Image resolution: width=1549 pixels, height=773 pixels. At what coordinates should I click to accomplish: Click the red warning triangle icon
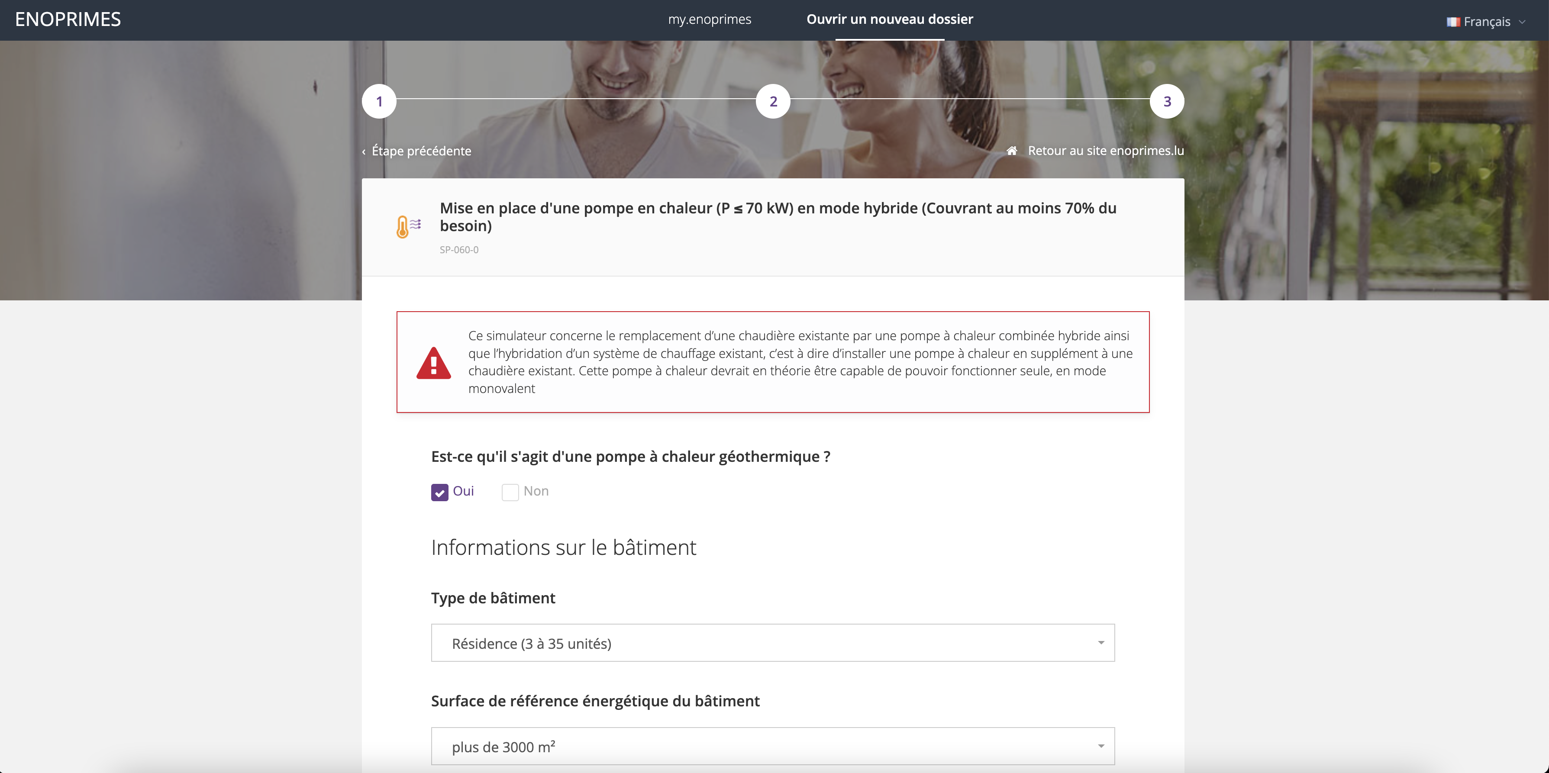click(433, 363)
